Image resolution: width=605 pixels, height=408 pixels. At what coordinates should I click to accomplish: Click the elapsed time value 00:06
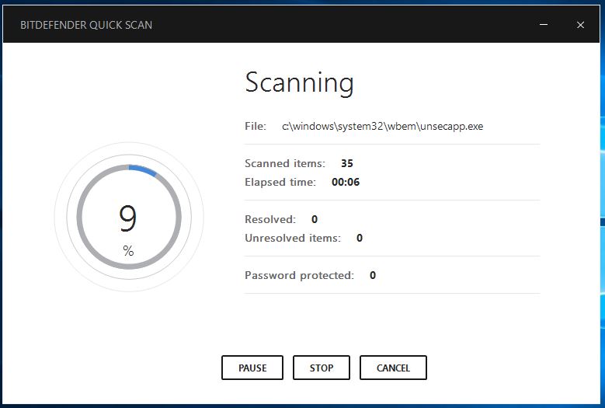coord(345,182)
